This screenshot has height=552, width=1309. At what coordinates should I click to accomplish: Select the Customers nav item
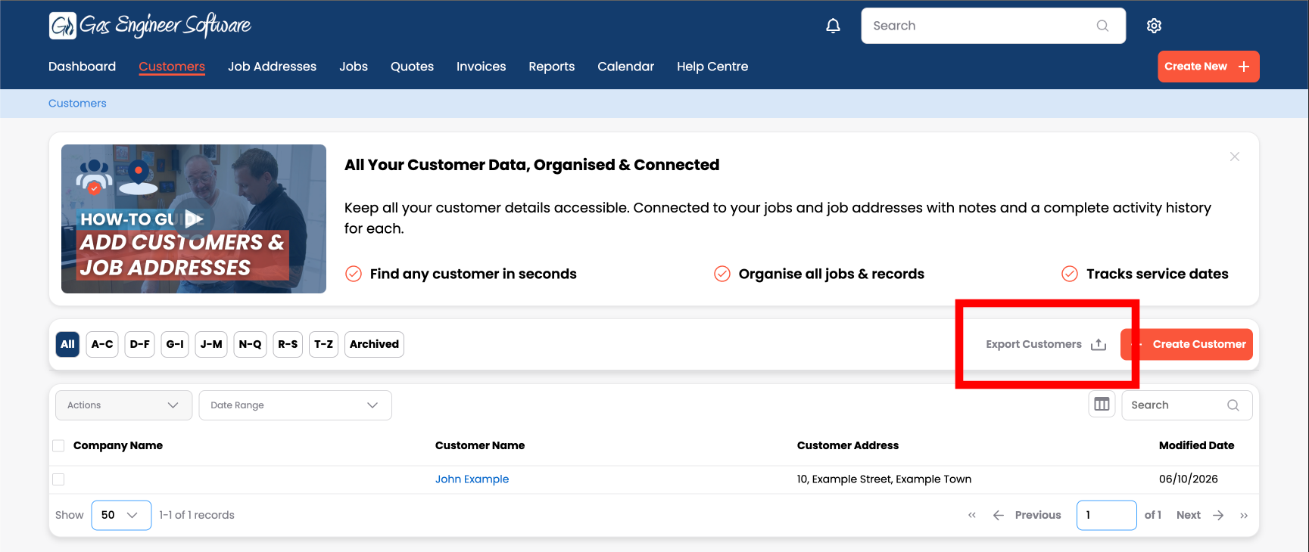pos(172,67)
